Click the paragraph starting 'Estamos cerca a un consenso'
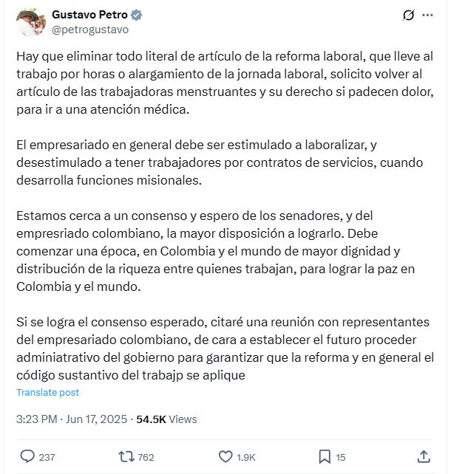The width and height of the screenshot is (451, 474). [x=215, y=251]
